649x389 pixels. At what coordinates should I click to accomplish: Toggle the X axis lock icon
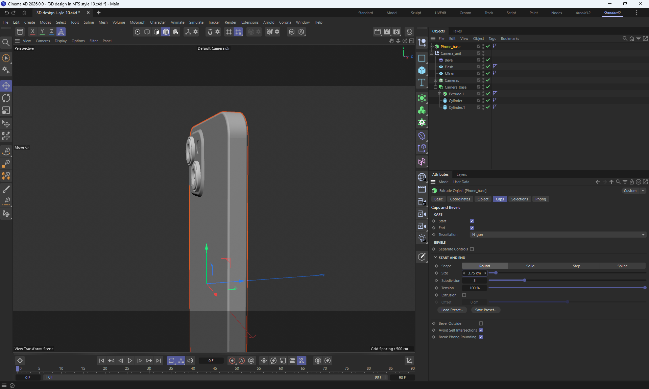(x=32, y=32)
